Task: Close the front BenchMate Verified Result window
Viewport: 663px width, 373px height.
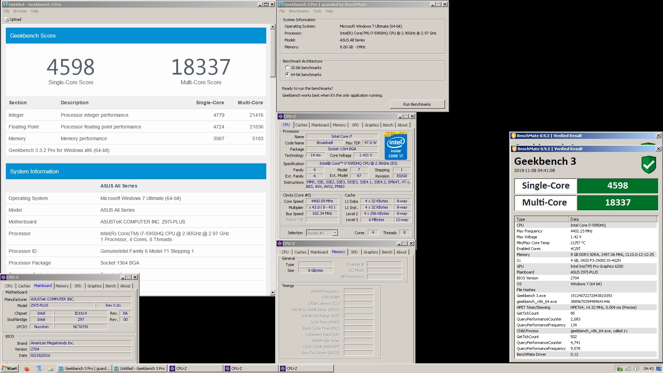Action: click(x=658, y=149)
